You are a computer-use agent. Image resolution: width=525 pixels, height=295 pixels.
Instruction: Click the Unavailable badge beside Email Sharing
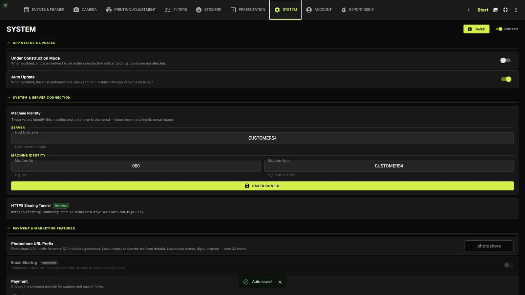[x=49, y=263]
